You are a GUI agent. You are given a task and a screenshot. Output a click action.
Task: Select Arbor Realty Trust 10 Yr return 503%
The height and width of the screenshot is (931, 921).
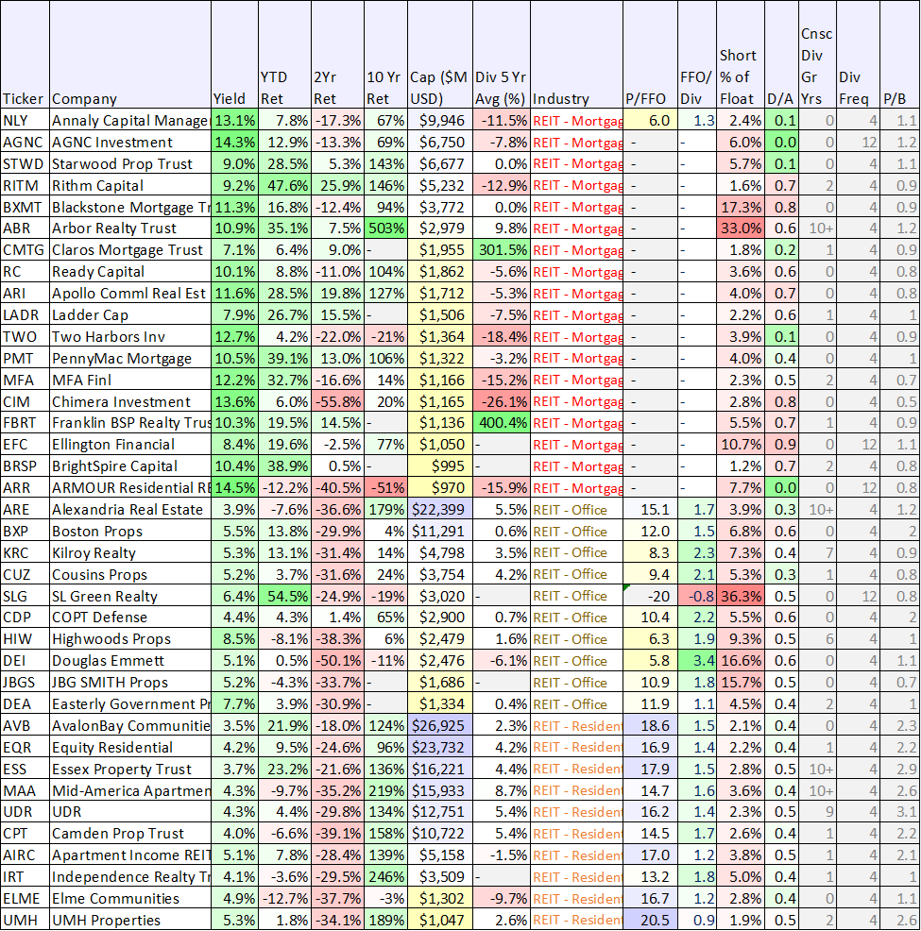tap(385, 228)
